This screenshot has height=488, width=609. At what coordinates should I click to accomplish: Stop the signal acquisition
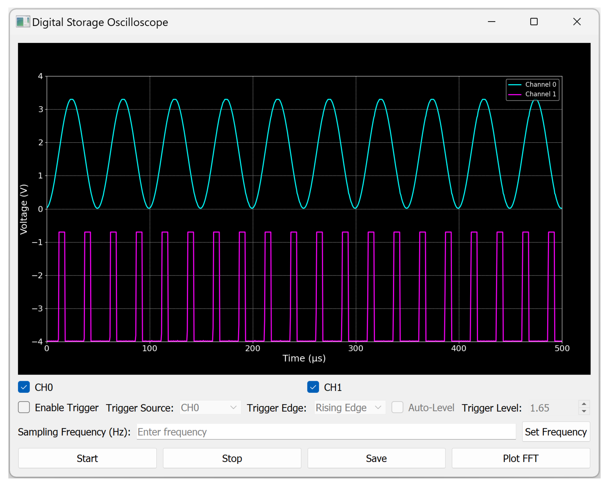[232, 458]
